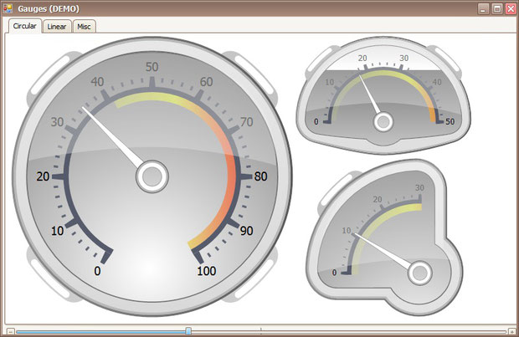Click the zoom slider thumb at bottom
The image size is (519, 337).
point(188,330)
